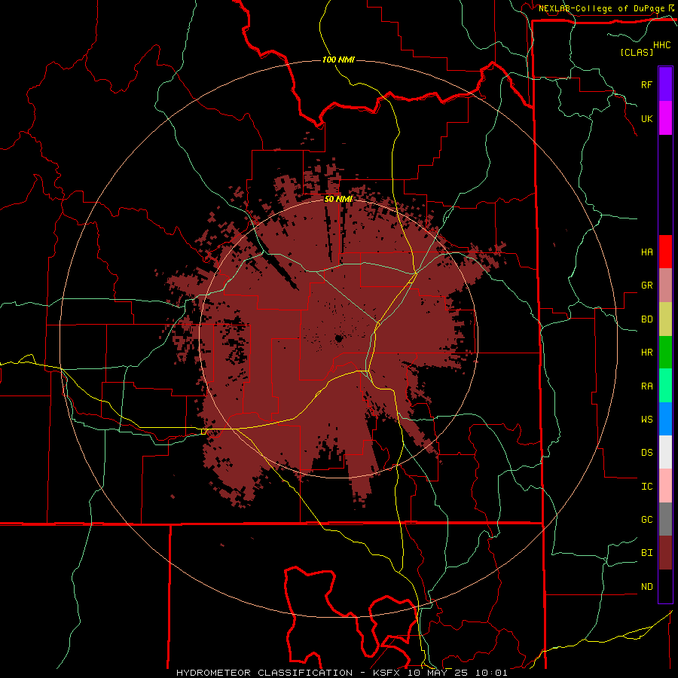Click the GC legend label
The image size is (678, 678).
point(646,520)
